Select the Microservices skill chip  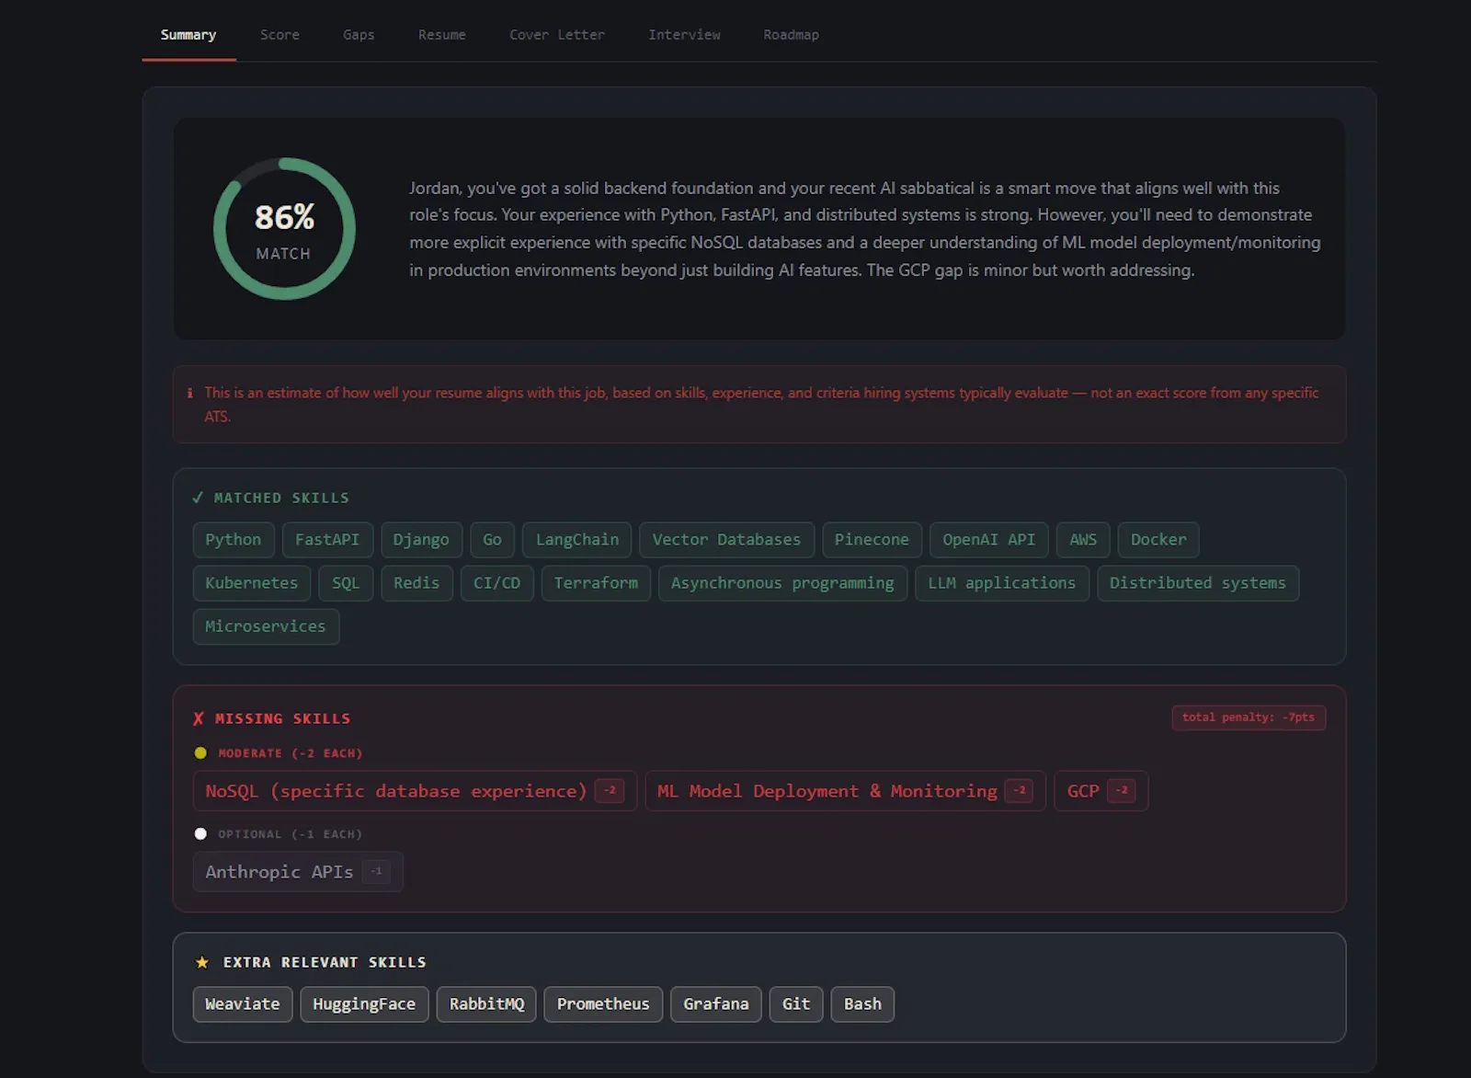[x=266, y=626]
